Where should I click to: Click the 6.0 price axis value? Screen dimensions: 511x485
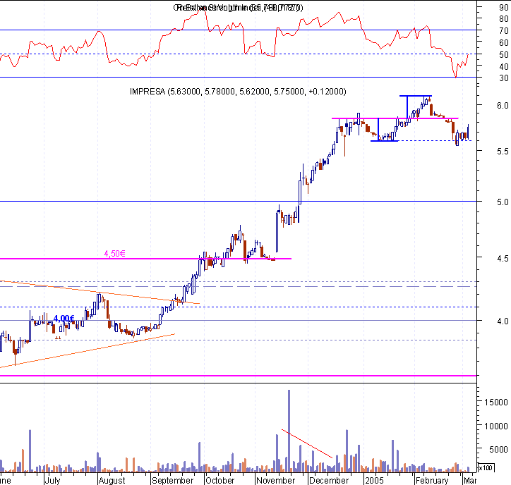pyautogui.click(x=503, y=106)
